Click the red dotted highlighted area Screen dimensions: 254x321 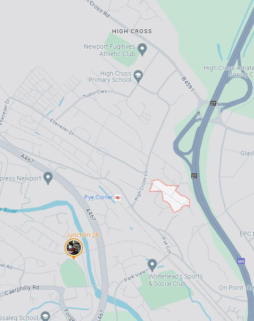(170, 196)
